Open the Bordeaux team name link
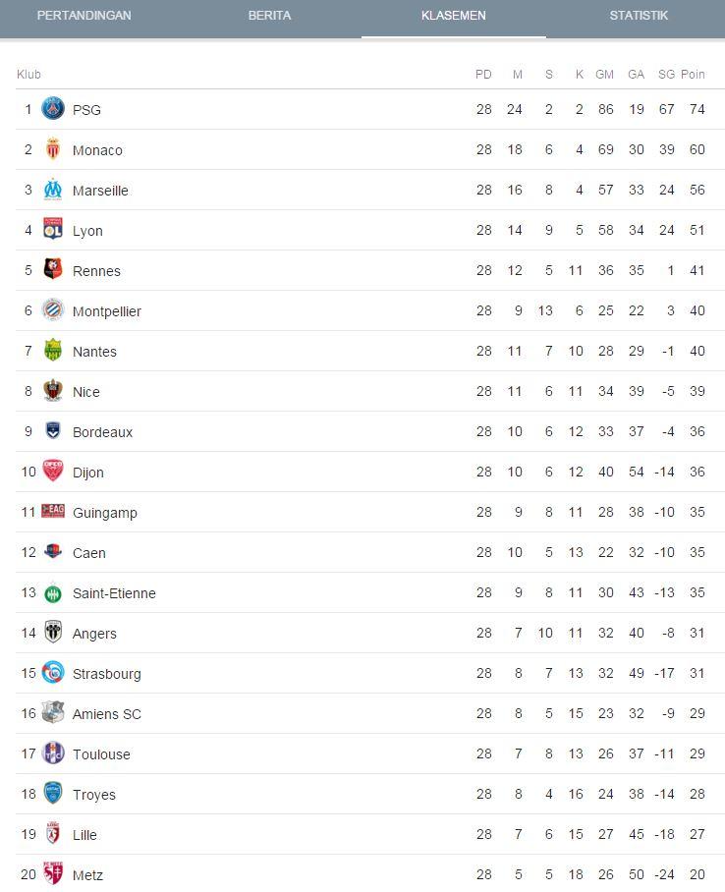This screenshot has width=725, height=892. [102, 432]
